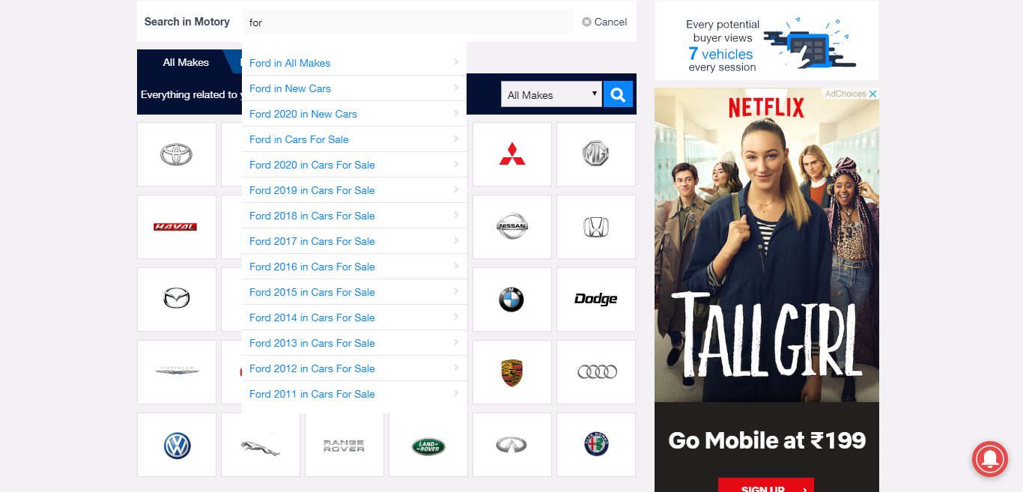Open the Mazda logo tile
The height and width of the screenshot is (492, 1023).
tap(177, 300)
